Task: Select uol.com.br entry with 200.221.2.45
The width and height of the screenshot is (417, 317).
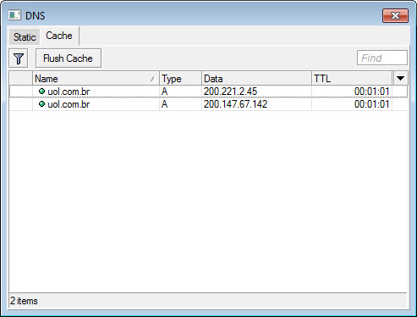Action: 209,92
